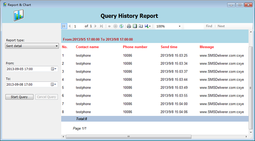Screen dimensions: 255x141
Task: Click horizontal scrollbar left arrow
Action: click(x=64, y=137)
